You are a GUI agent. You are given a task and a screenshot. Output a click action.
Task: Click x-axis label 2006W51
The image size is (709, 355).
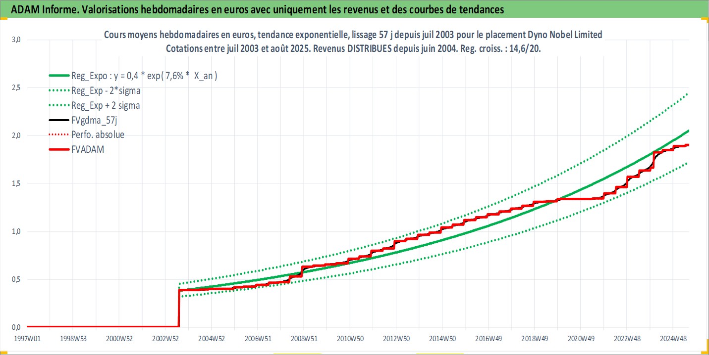point(258,339)
